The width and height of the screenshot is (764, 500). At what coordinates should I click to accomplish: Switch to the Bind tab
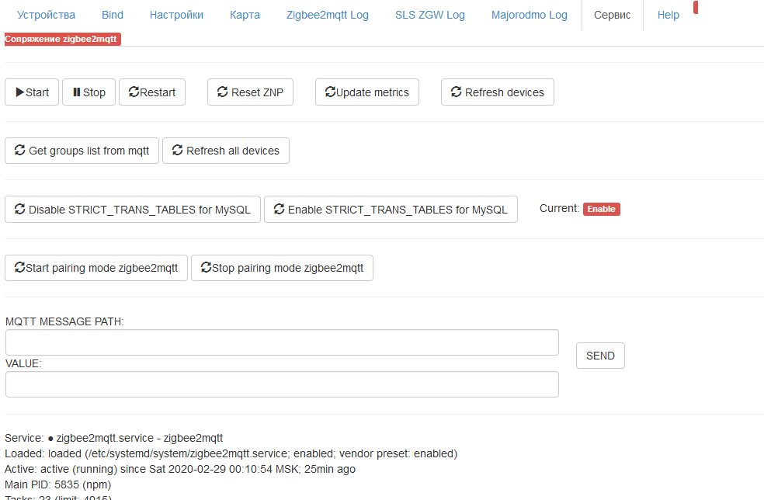coord(113,15)
